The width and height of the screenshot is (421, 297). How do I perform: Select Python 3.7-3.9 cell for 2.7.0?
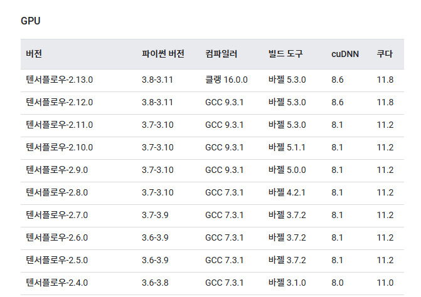click(155, 215)
